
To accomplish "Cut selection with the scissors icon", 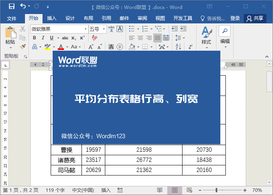I will coord(23,29).
